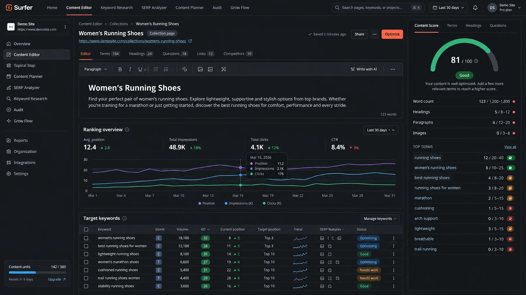Open SERP Analyzer in top navigation
This screenshot has width=526, height=295.
pyautogui.click(x=154, y=8)
